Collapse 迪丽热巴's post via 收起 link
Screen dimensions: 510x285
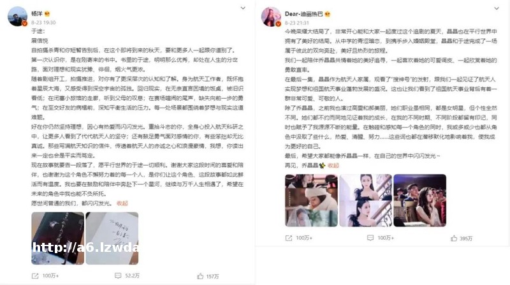(x=333, y=165)
